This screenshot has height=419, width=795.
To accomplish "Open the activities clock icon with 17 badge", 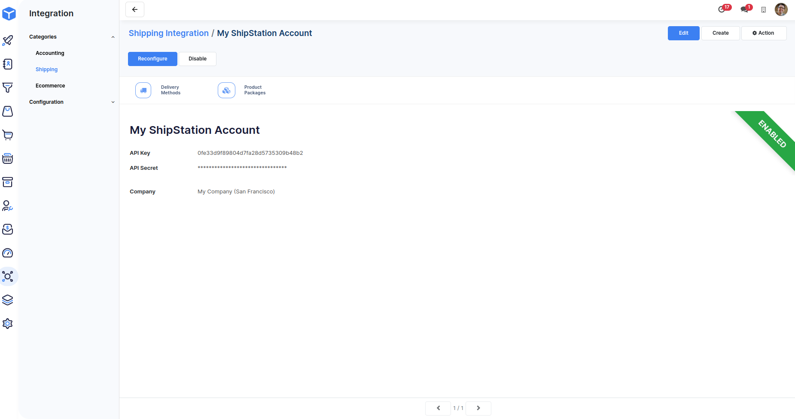I will (x=722, y=9).
